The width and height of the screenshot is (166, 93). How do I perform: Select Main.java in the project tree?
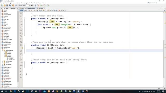(11, 58)
